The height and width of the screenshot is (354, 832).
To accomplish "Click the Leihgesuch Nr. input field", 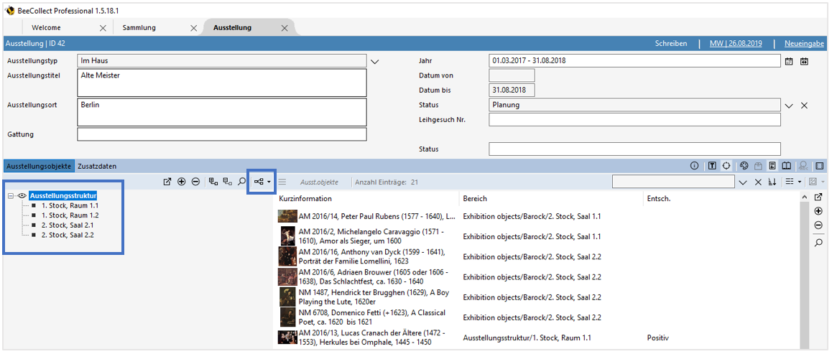I will click(x=634, y=120).
